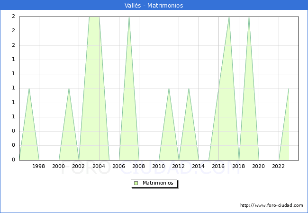
Task: Select the 1998 x-axis label
Action: pos(39,166)
